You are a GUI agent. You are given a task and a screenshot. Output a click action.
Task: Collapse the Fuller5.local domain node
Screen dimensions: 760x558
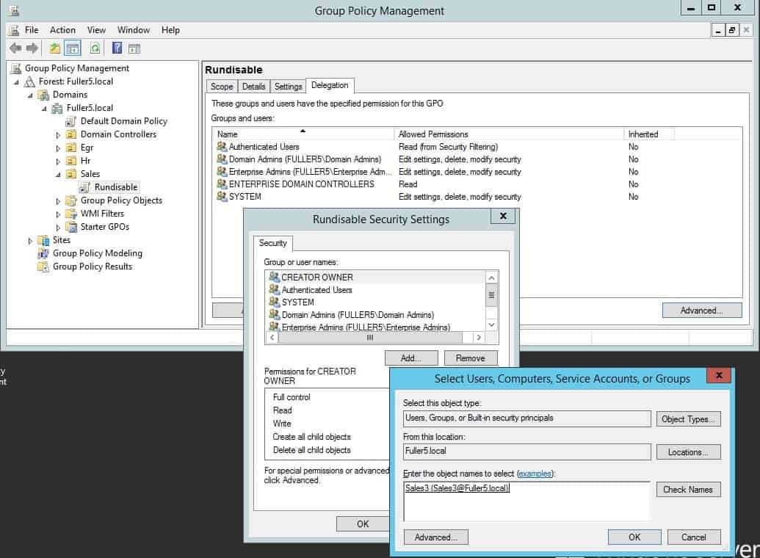point(44,108)
